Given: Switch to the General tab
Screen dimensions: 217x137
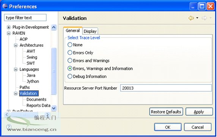Looking at the screenshot, I should (73, 30).
